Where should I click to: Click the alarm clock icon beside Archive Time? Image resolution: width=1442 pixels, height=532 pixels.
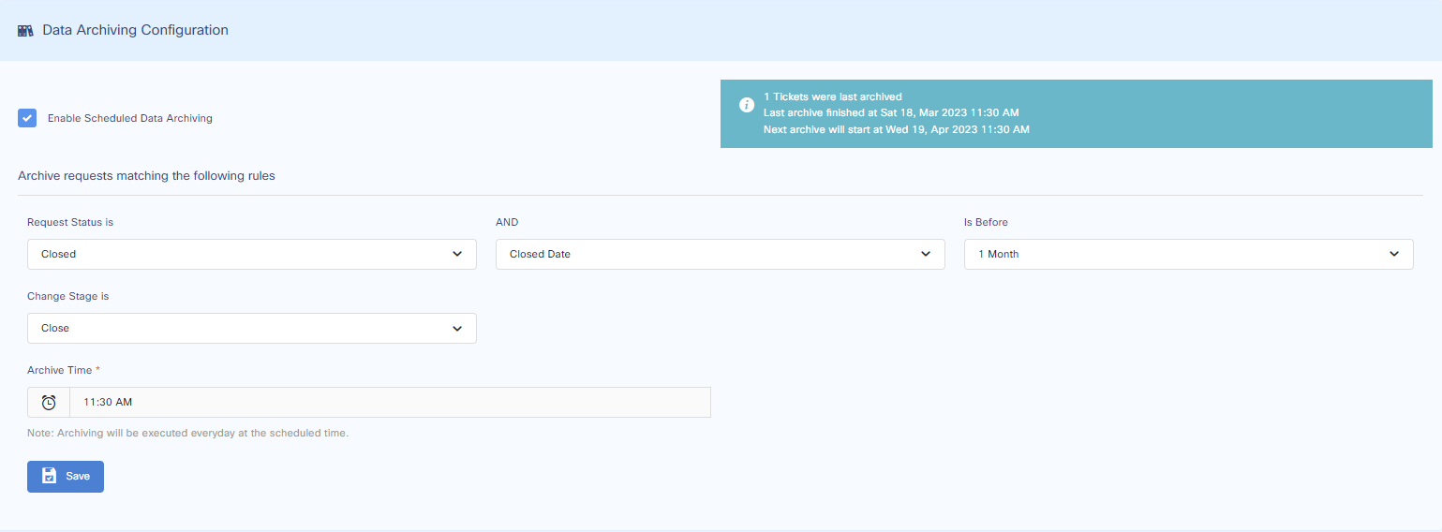point(49,403)
